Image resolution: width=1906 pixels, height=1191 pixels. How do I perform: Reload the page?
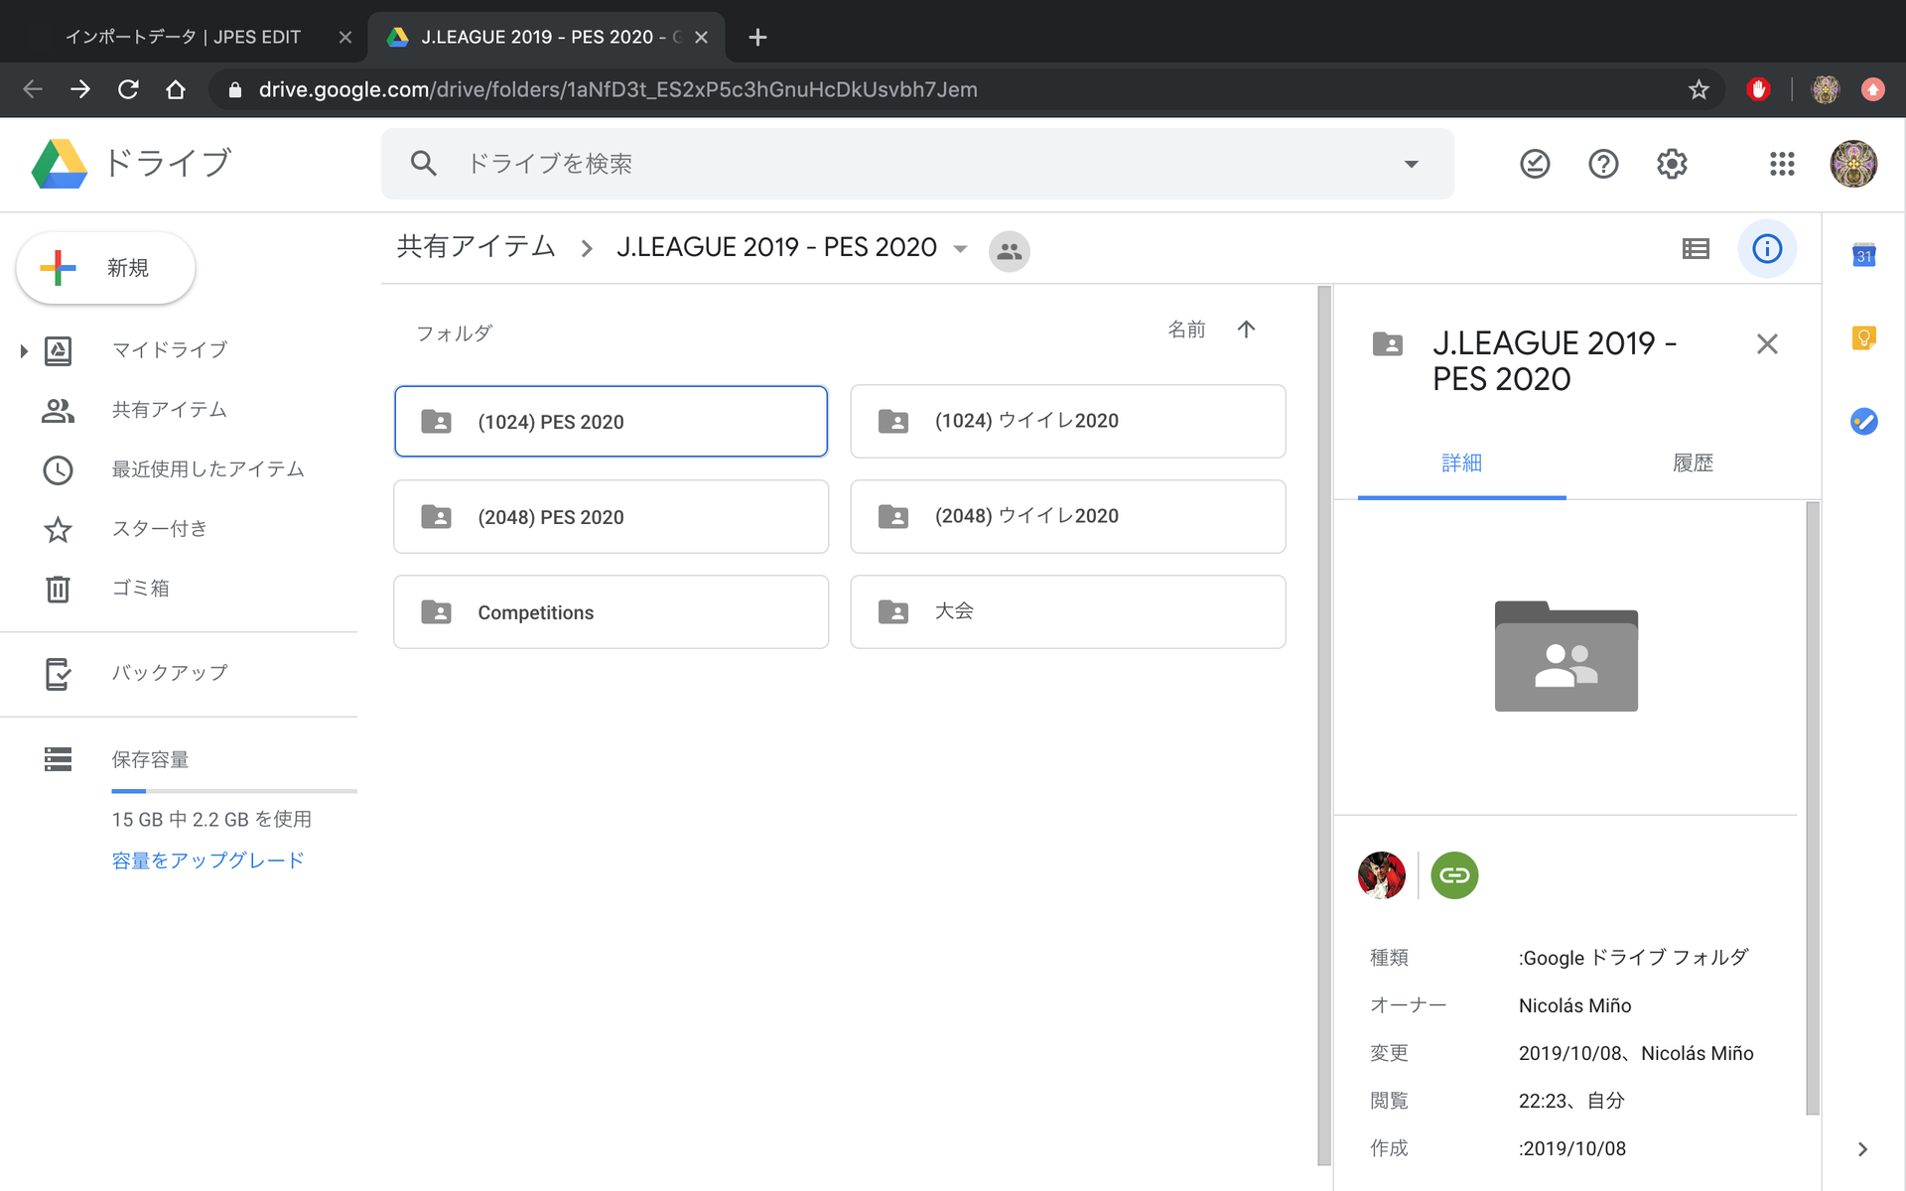[x=128, y=89]
